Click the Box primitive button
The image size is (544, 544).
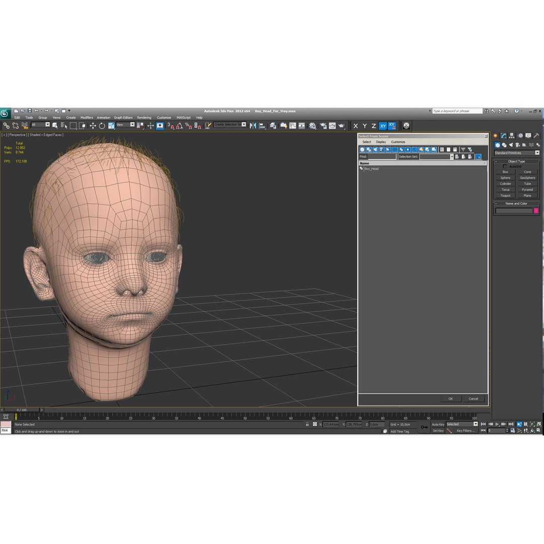(x=506, y=172)
